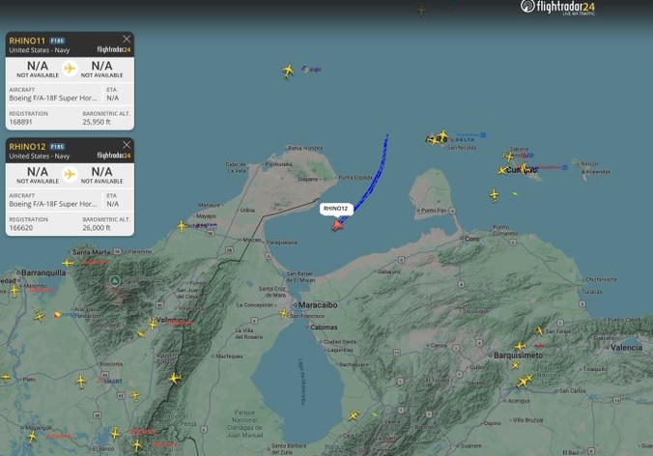This screenshot has width=653, height=456.
Task: Click the red RHINO12 fighter jet icon
Action: (337, 225)
